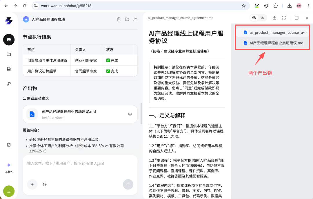
Task: Click the wanuai lightning logo
Action: [9, 21]
